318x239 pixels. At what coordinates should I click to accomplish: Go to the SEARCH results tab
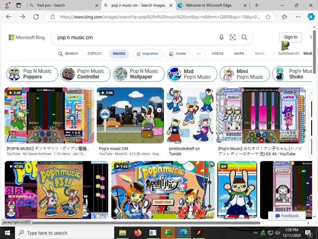[68, 54]
